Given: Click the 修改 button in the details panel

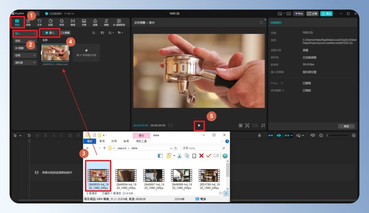Looking at the screenshot, I should (346, 126).
